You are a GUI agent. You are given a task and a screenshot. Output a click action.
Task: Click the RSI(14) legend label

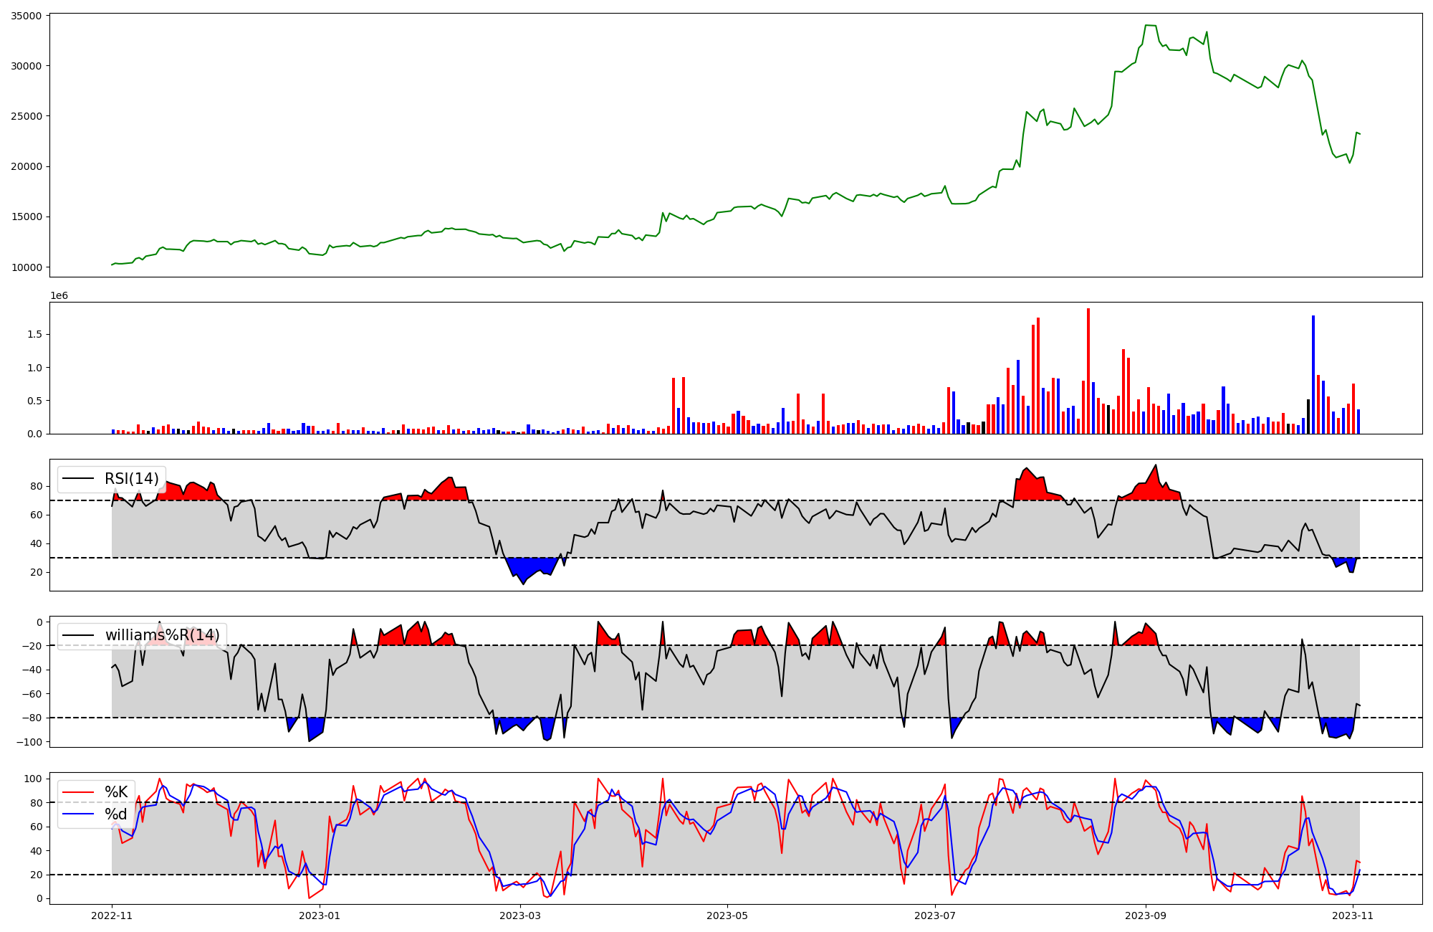tap(131, 479)
